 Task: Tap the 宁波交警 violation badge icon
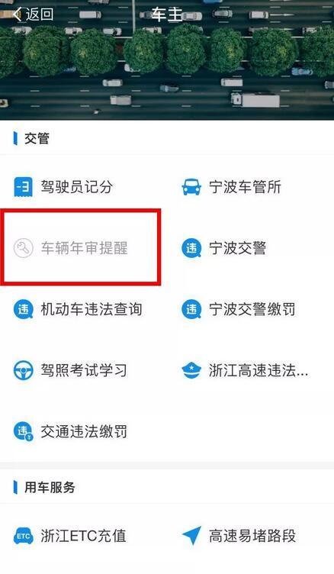(191, 248)
